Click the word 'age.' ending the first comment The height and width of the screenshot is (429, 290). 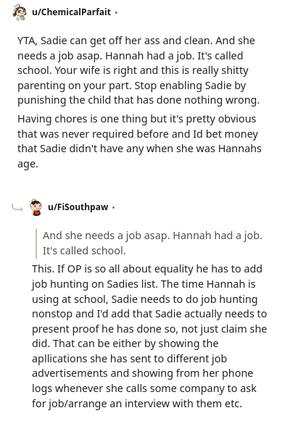[x=28, y=164]
